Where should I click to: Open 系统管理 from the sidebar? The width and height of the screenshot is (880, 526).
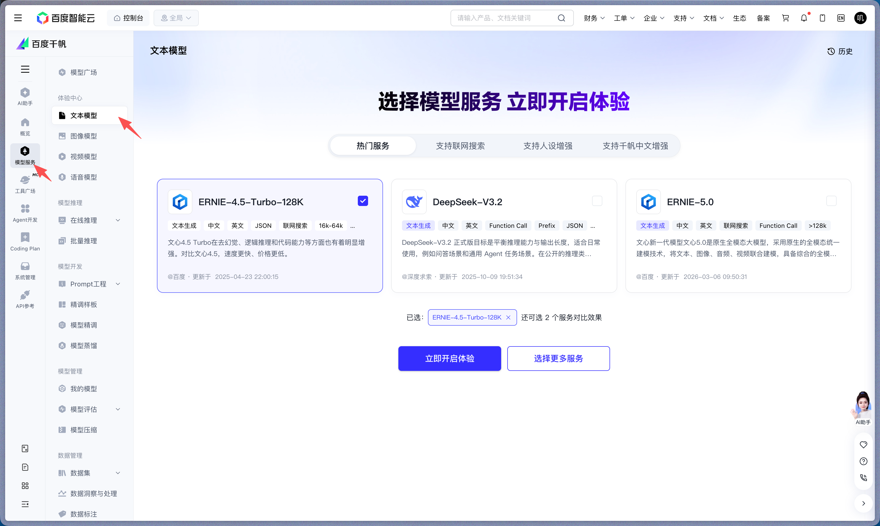click(x=25, y=270)
